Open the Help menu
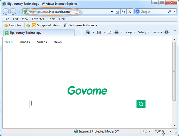Image resolution: width=179 pixels, height=136 pixels. [x=62, y=19]
